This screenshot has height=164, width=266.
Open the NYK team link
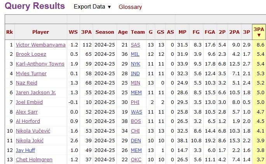coord(135,64)
